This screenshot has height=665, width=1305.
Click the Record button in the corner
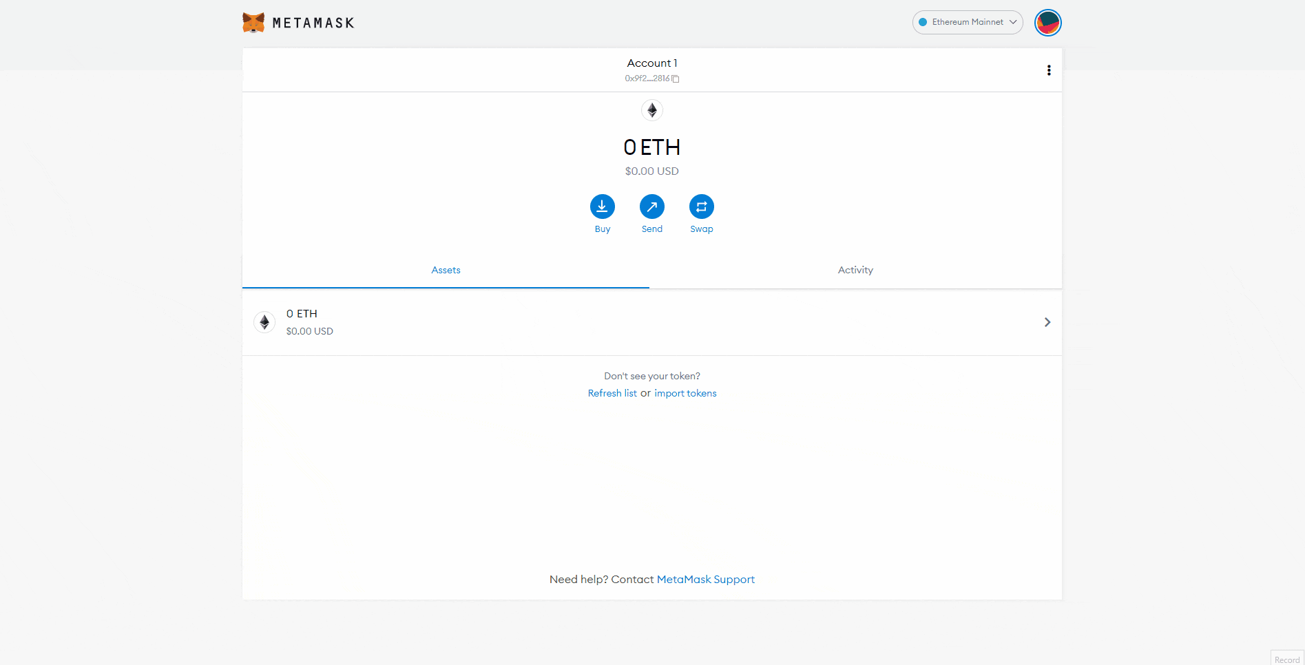click(x=1287, y=658)
